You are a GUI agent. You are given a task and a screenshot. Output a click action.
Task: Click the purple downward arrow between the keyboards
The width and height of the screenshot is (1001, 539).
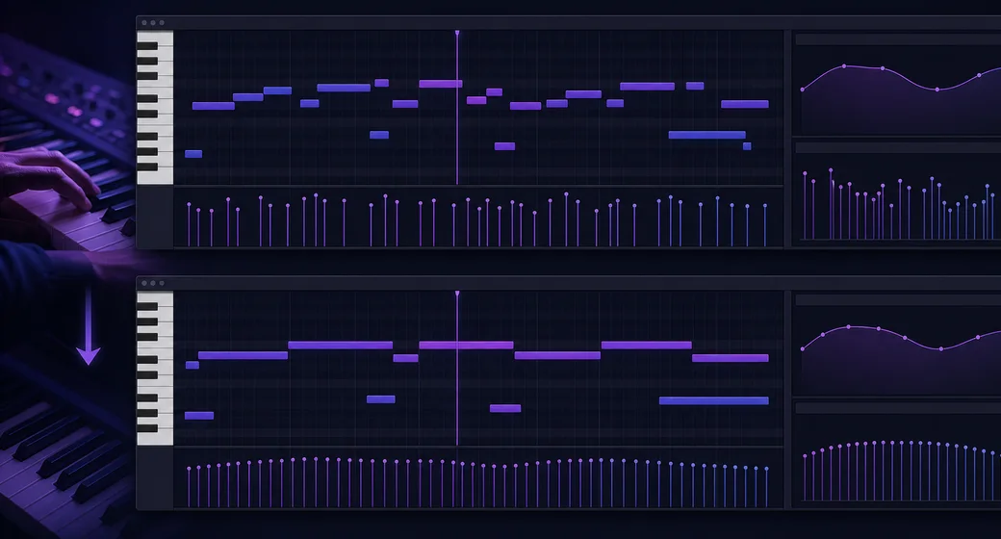point(89,326)
